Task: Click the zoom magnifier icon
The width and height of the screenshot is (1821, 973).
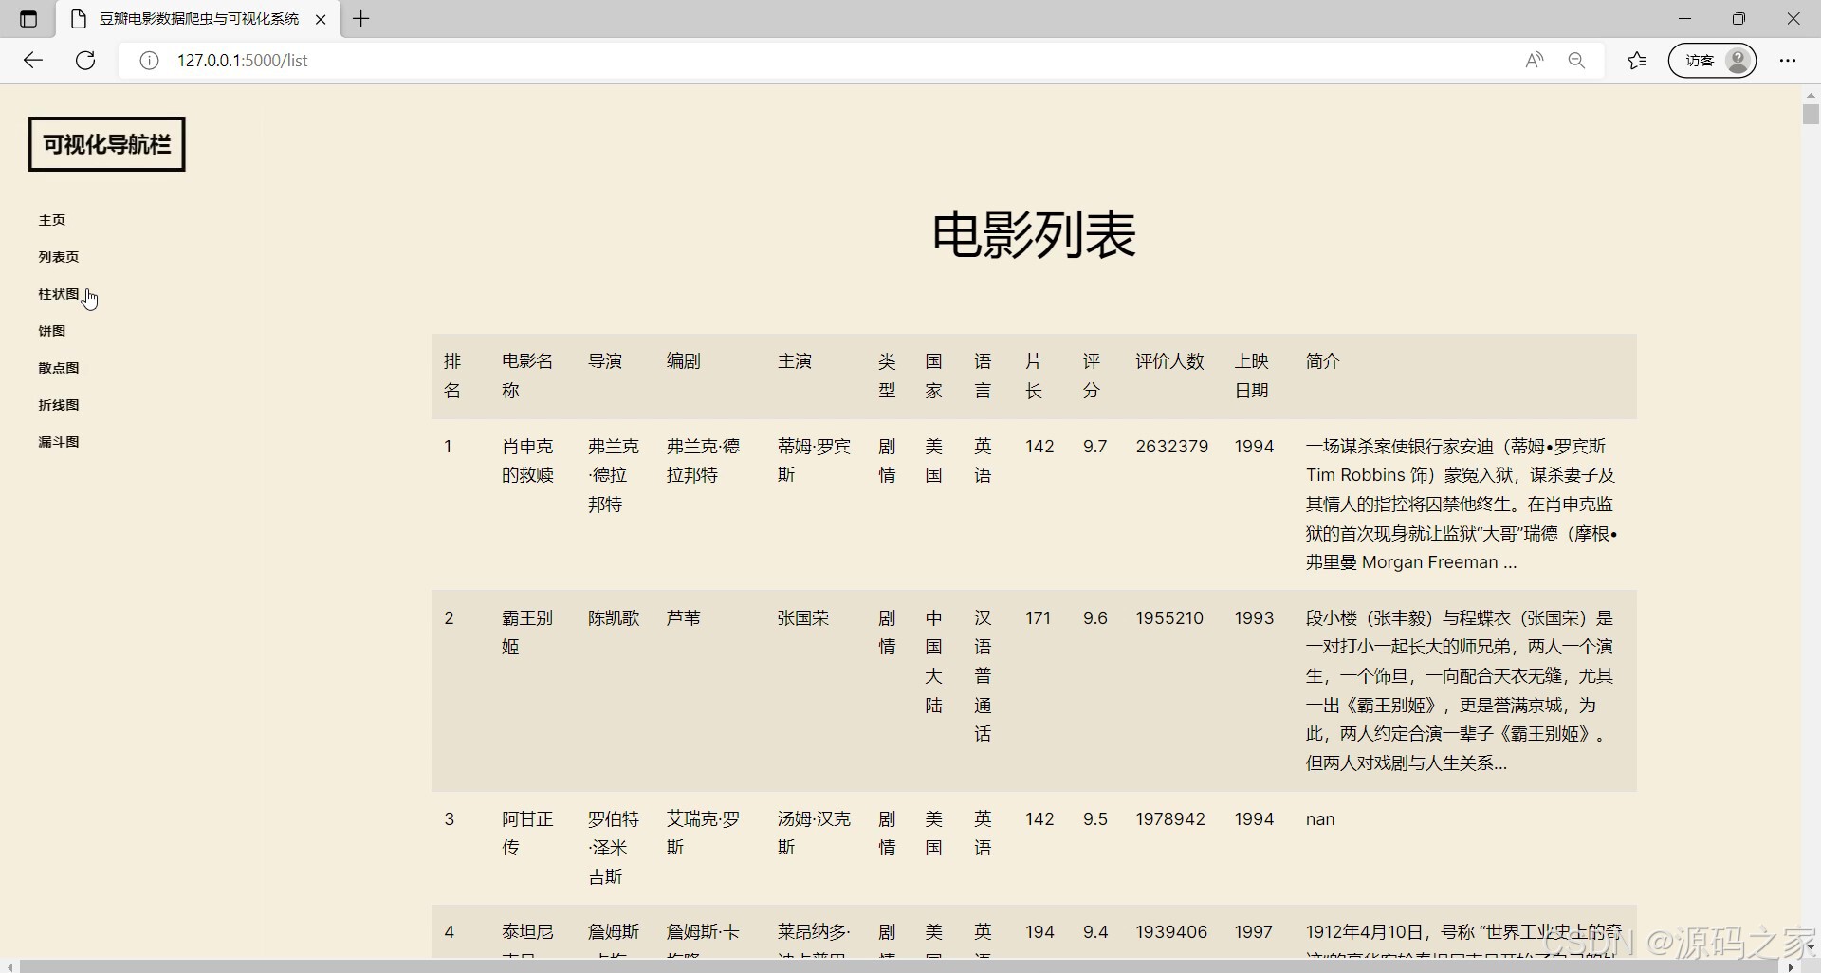Action: tap(1576, 61)
